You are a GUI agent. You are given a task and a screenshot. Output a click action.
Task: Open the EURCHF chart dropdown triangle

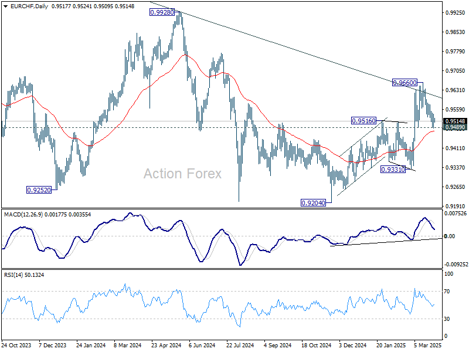pos(6,6)
